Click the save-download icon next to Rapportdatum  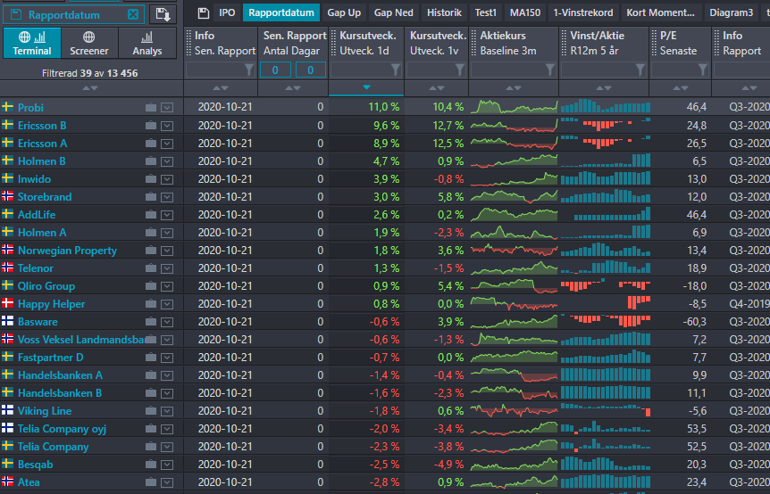pyautogui.click(x=163, y=14)
